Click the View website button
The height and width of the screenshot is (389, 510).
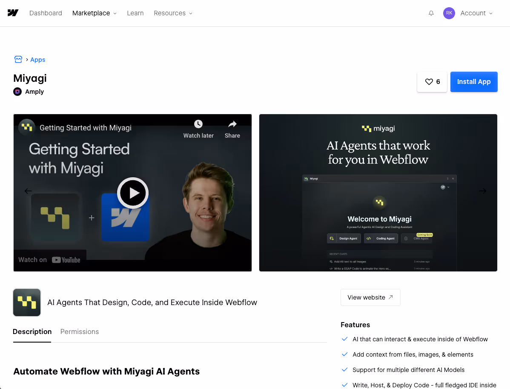370,297
